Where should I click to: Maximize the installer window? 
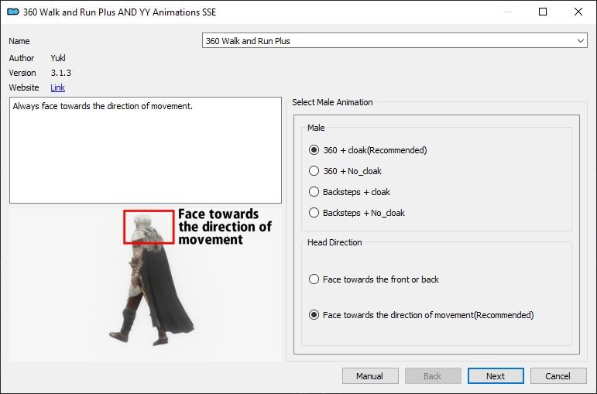[543, 12]
